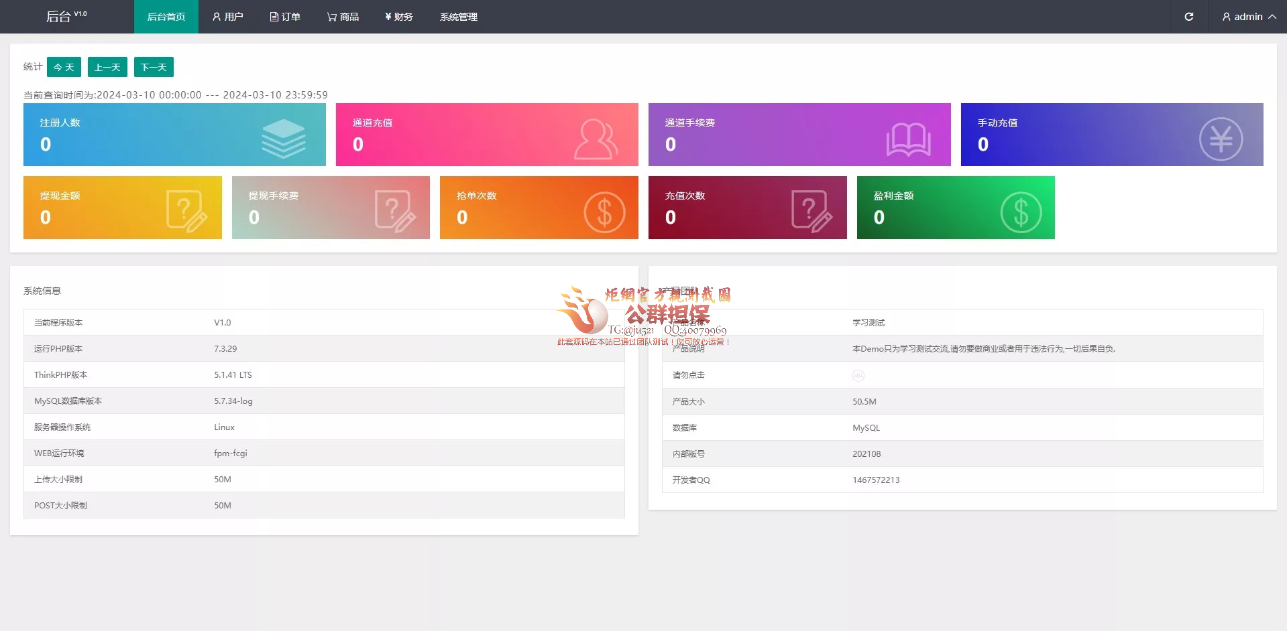The height and width of the screenshot is (631, 1287).
Task: Click the admin user icon in header
Action: click(1226, 17)
